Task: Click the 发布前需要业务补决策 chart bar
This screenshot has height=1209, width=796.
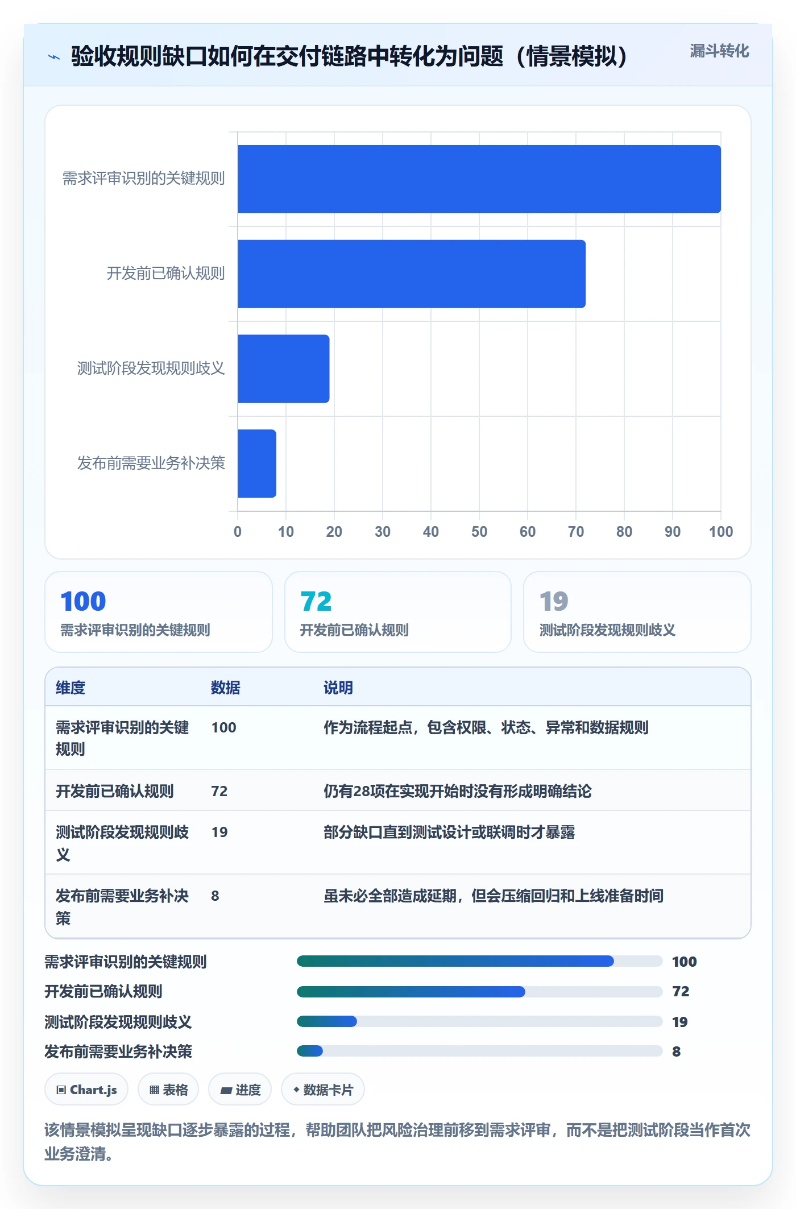Action: coord(257,463)
